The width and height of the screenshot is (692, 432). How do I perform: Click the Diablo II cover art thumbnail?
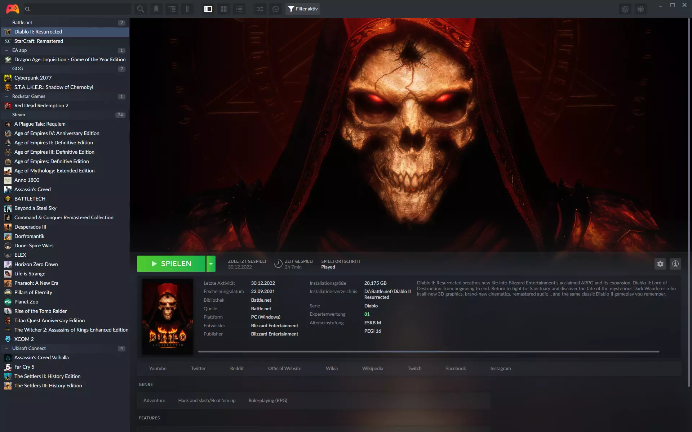(x=168, y=317)
